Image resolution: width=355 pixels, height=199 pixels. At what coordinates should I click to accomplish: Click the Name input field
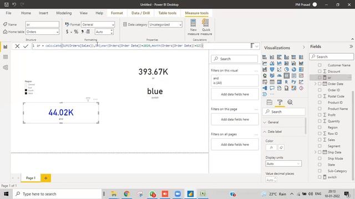pyautogui.click(x=42, y=24)
